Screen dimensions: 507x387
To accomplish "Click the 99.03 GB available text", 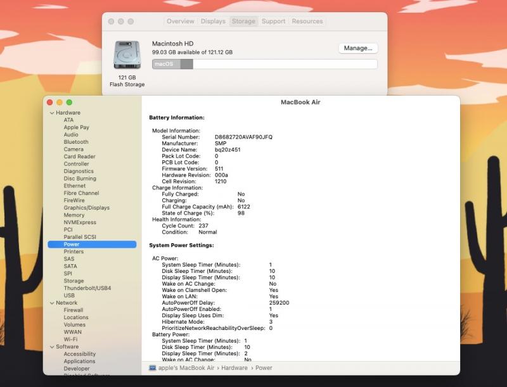I will pyautogui.click(x=192, y=53).
